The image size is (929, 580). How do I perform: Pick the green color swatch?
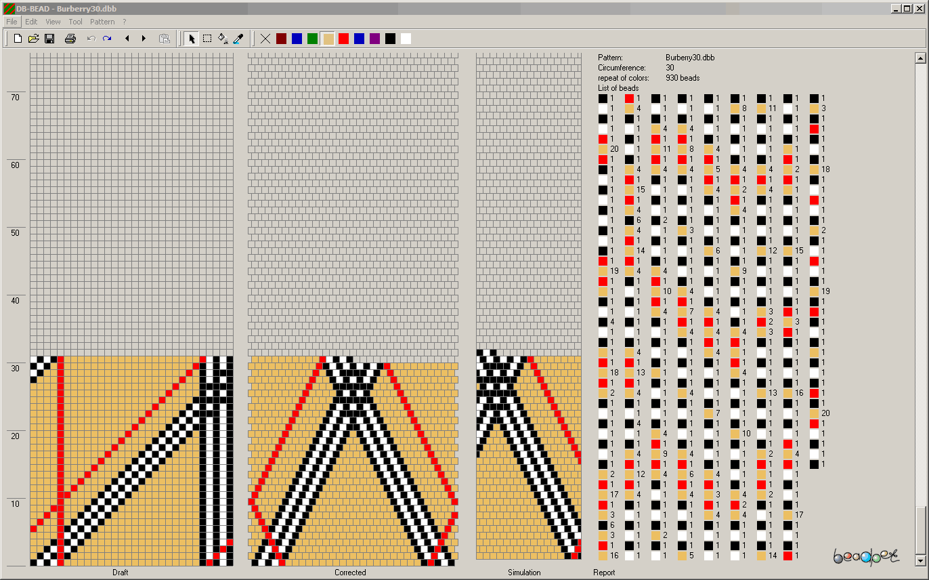tap(312, 39)
